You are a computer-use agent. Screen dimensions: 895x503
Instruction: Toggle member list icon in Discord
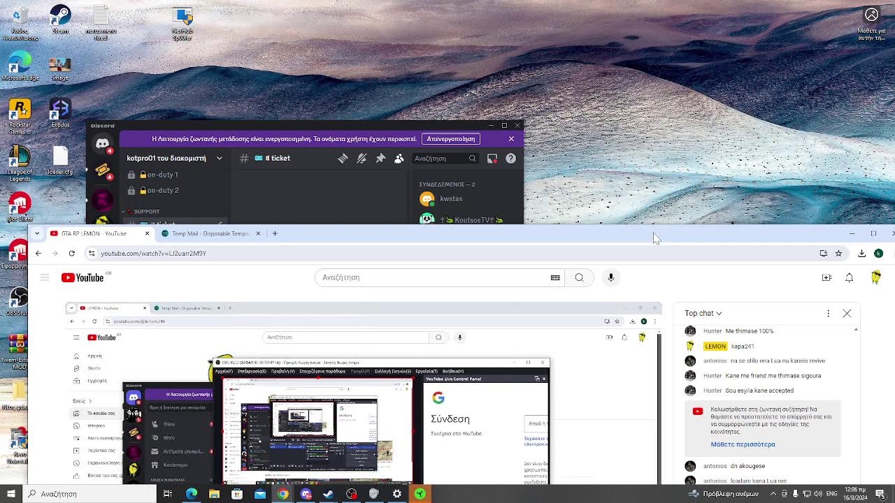point(399,159)
